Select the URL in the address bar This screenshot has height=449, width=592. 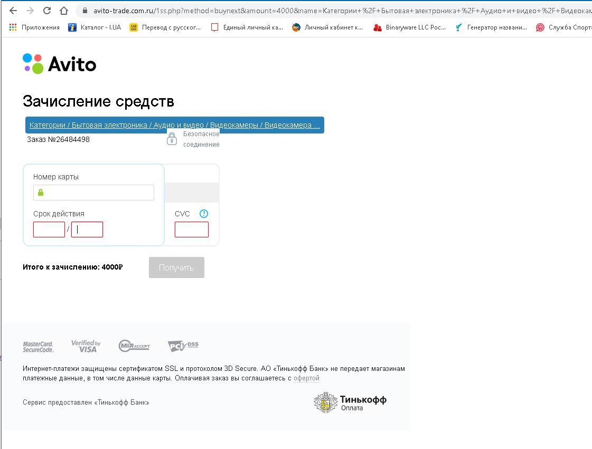pos(342,11)
